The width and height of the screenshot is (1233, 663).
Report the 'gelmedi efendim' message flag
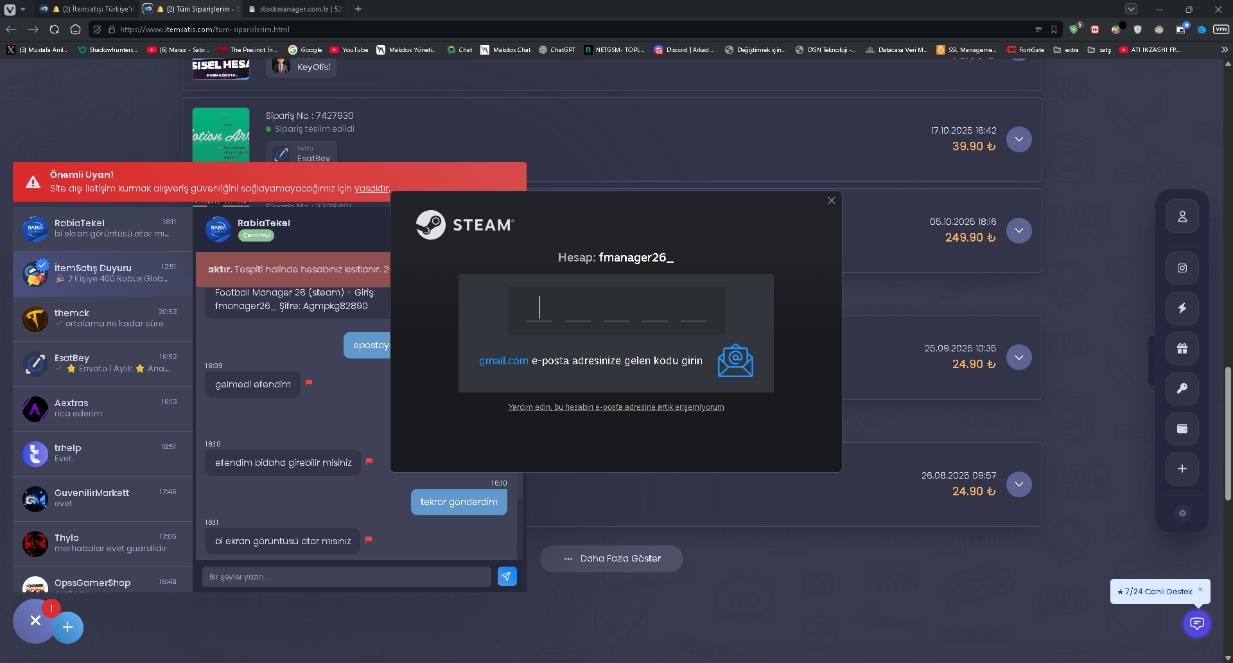click(309, 383)
